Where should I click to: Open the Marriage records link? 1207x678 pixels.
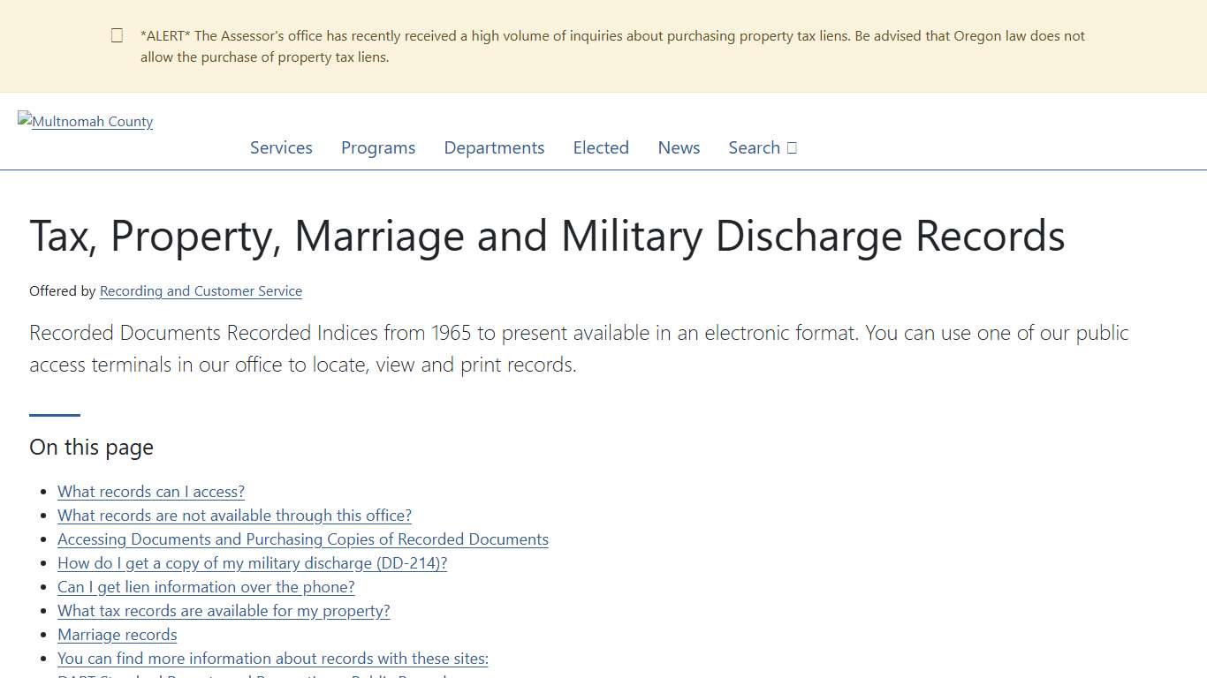tap(117, 634)
